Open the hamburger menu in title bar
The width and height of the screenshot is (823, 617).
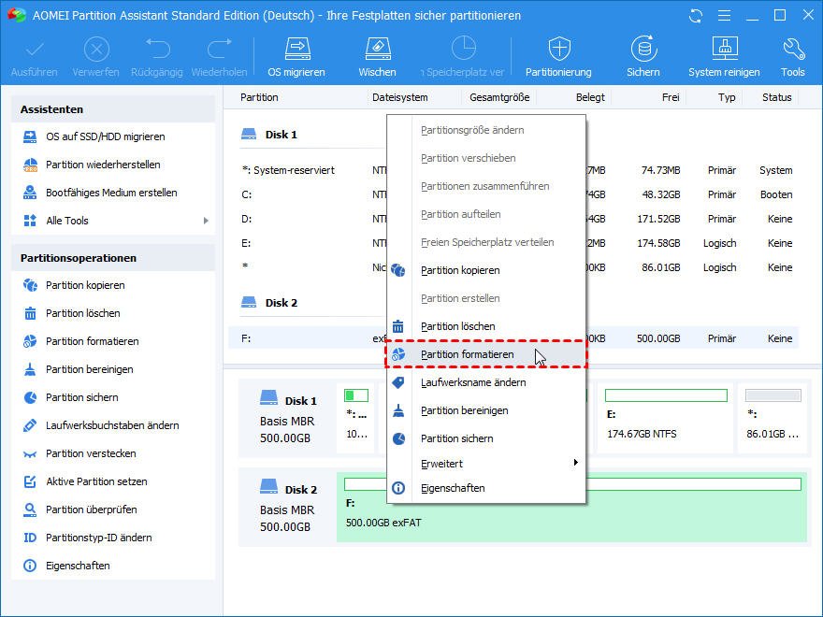pyautogui.click(x=724, y=16)
